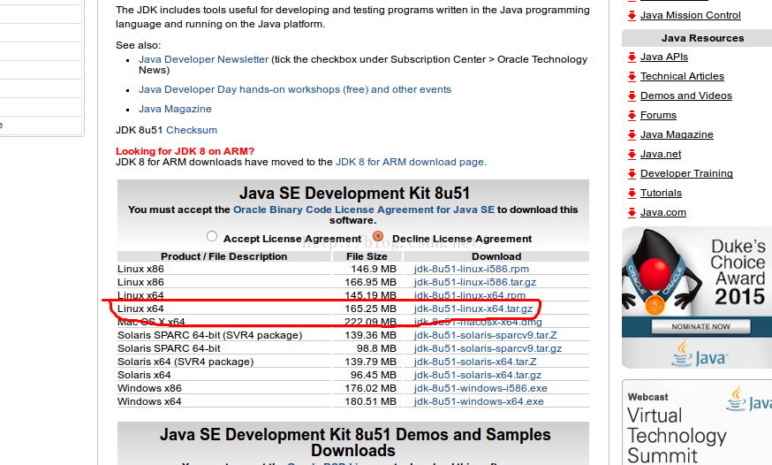The height and width of the screenshot is (465, 772).
Task: Click the Download column header
Action: [496, 256]
